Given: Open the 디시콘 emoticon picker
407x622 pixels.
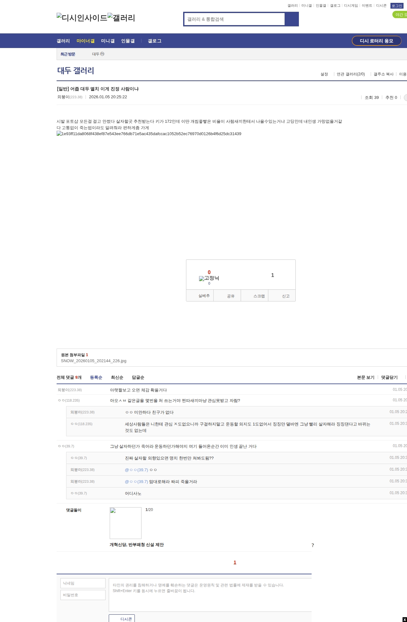Looking at the screenshot, I should click(122, 619).
